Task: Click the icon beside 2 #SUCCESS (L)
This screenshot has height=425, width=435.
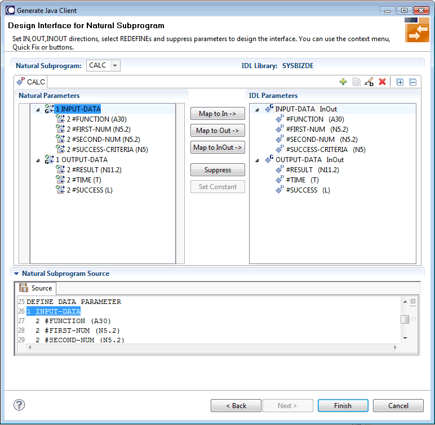Action: click(x=60, y=190)
